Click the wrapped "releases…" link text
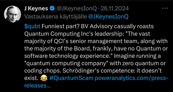 tap(37, 85)
